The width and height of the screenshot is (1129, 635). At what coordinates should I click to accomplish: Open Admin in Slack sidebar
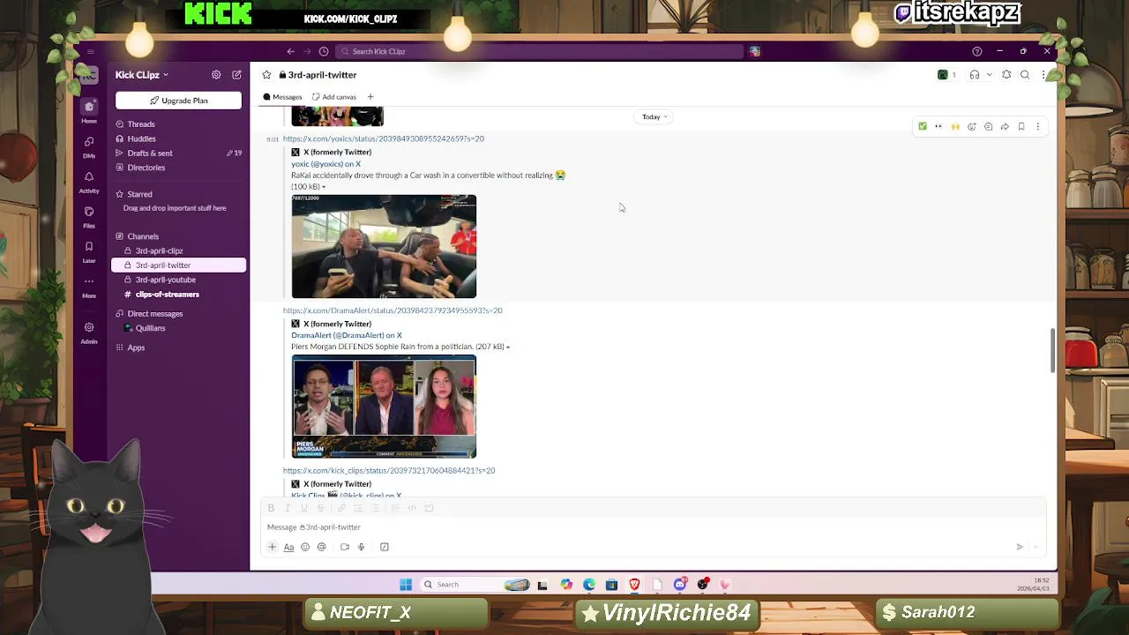pyautogui.click(x=89, y=332)
